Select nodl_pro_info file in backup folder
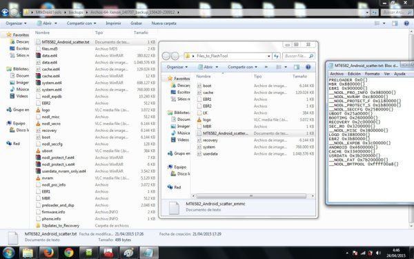This screenshot has height=259, width=414. point(54,184)
